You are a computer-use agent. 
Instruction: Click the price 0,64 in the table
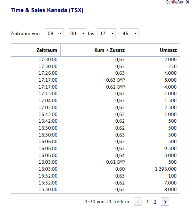120,155
